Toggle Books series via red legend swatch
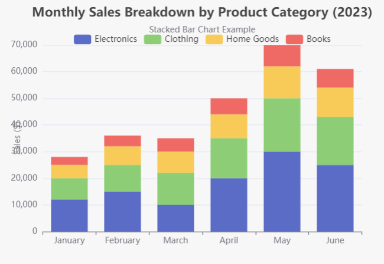This screenshot has width=384, height=264. point(294,39)
